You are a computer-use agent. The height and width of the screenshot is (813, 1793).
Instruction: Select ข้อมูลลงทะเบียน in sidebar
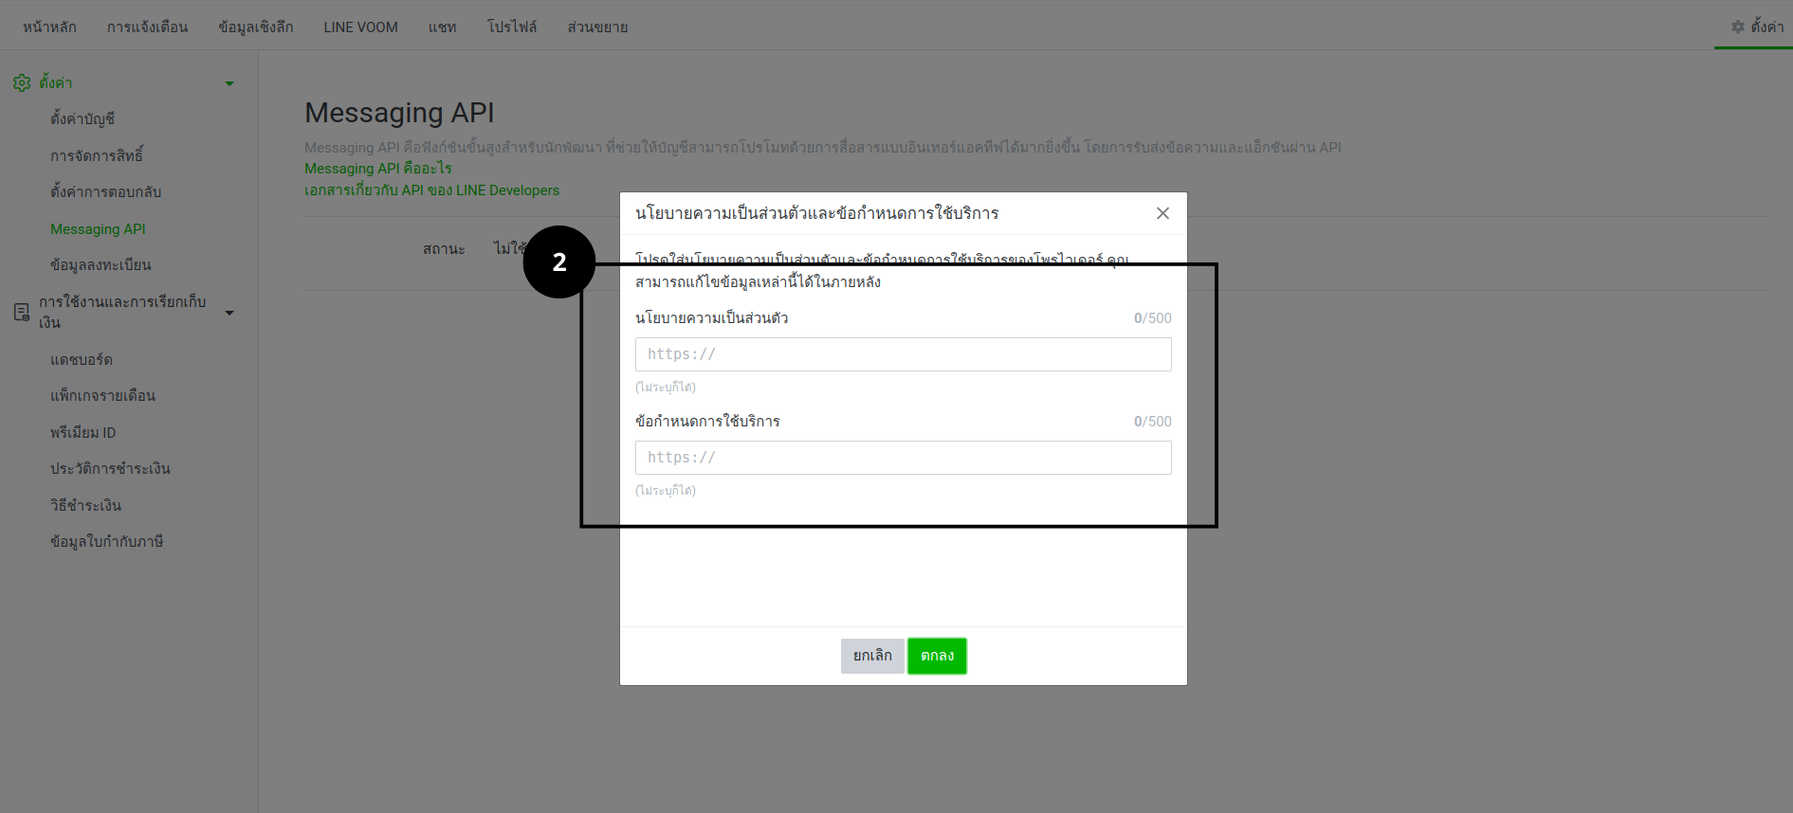pos(101,265)
